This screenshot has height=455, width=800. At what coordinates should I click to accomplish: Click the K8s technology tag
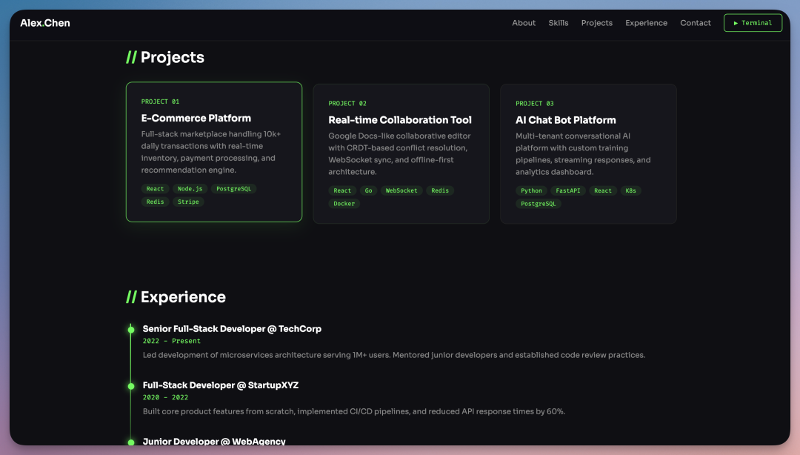point(630,190)
